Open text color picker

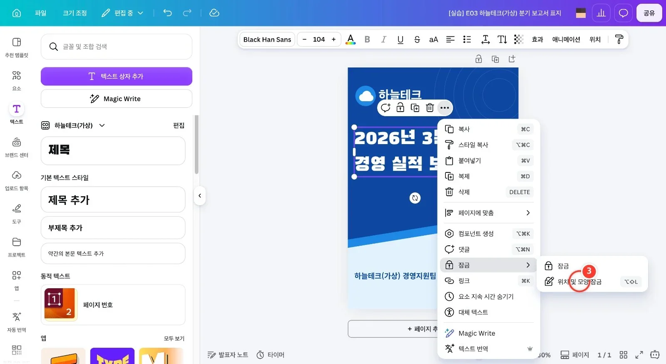coord(351,40)
